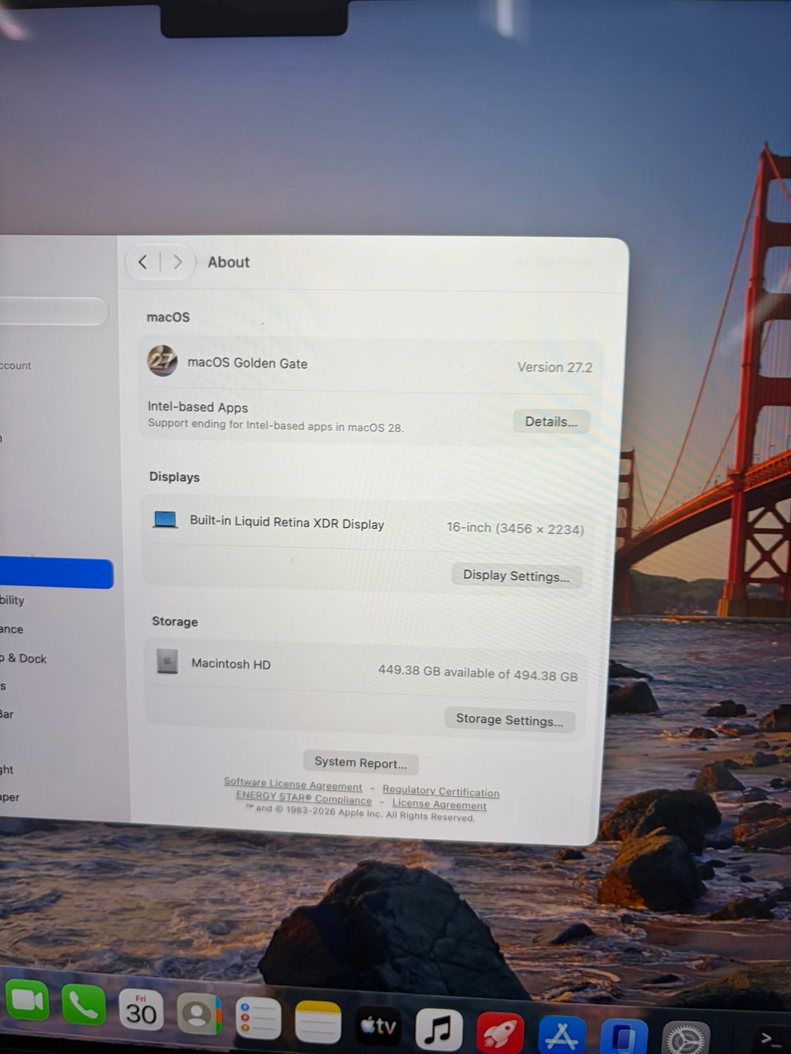Click the 'About' page title
Image resolution: width=791 pixels, height=1054 pixels.
pos(229,262)
